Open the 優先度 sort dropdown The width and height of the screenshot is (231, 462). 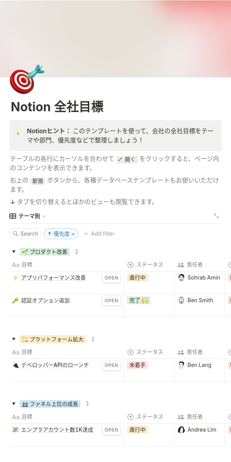(61, 234)
